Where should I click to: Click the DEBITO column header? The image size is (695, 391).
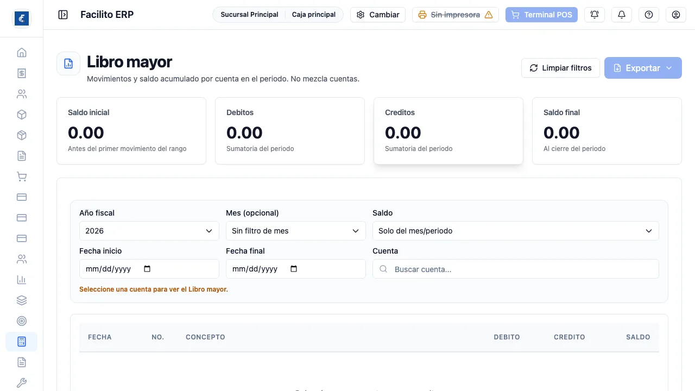click(507, 337)
